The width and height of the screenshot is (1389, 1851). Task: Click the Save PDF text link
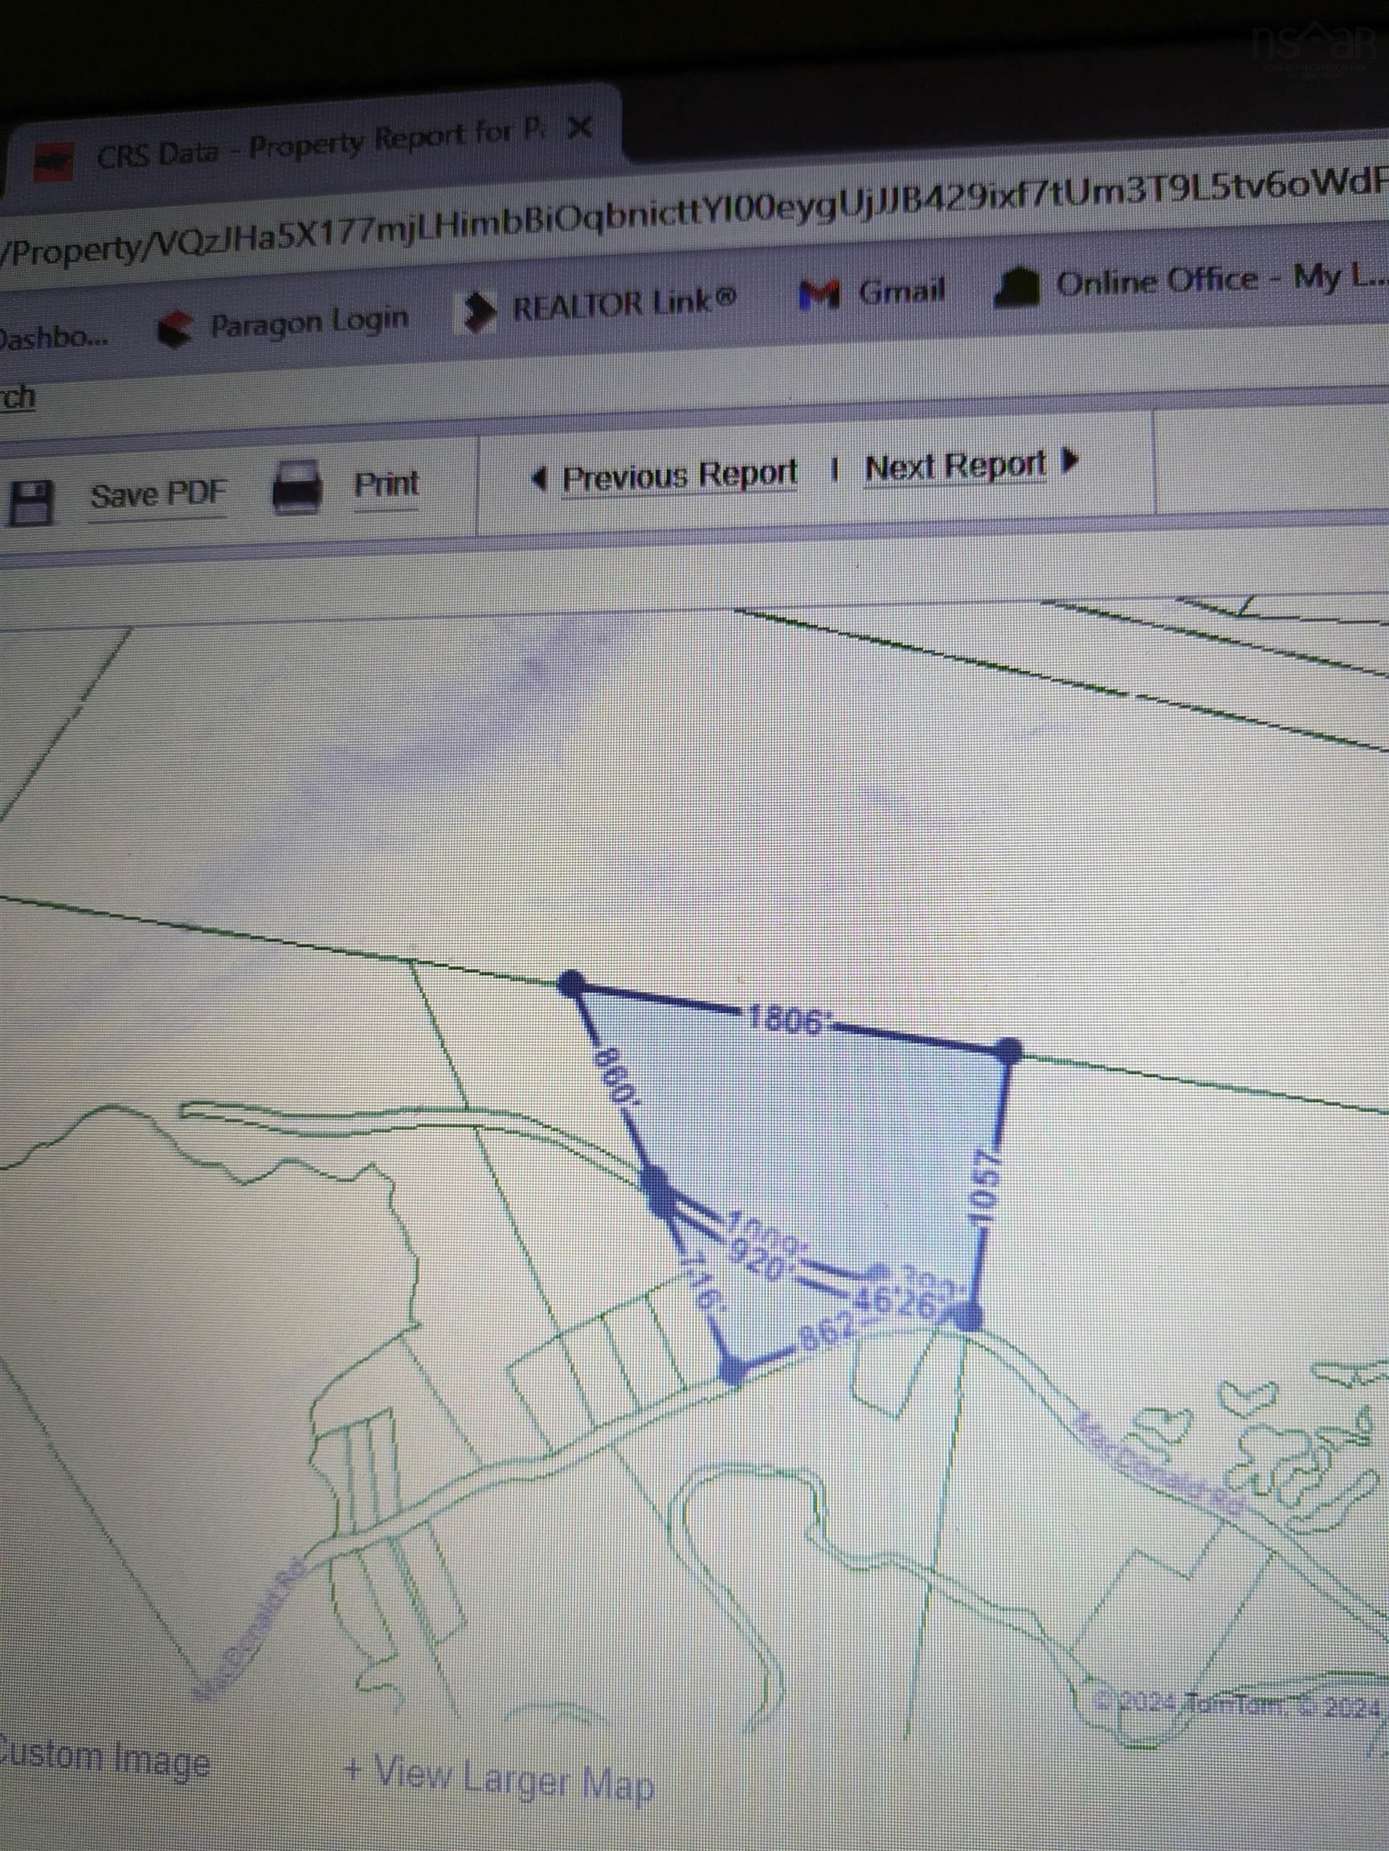(158, 495)
